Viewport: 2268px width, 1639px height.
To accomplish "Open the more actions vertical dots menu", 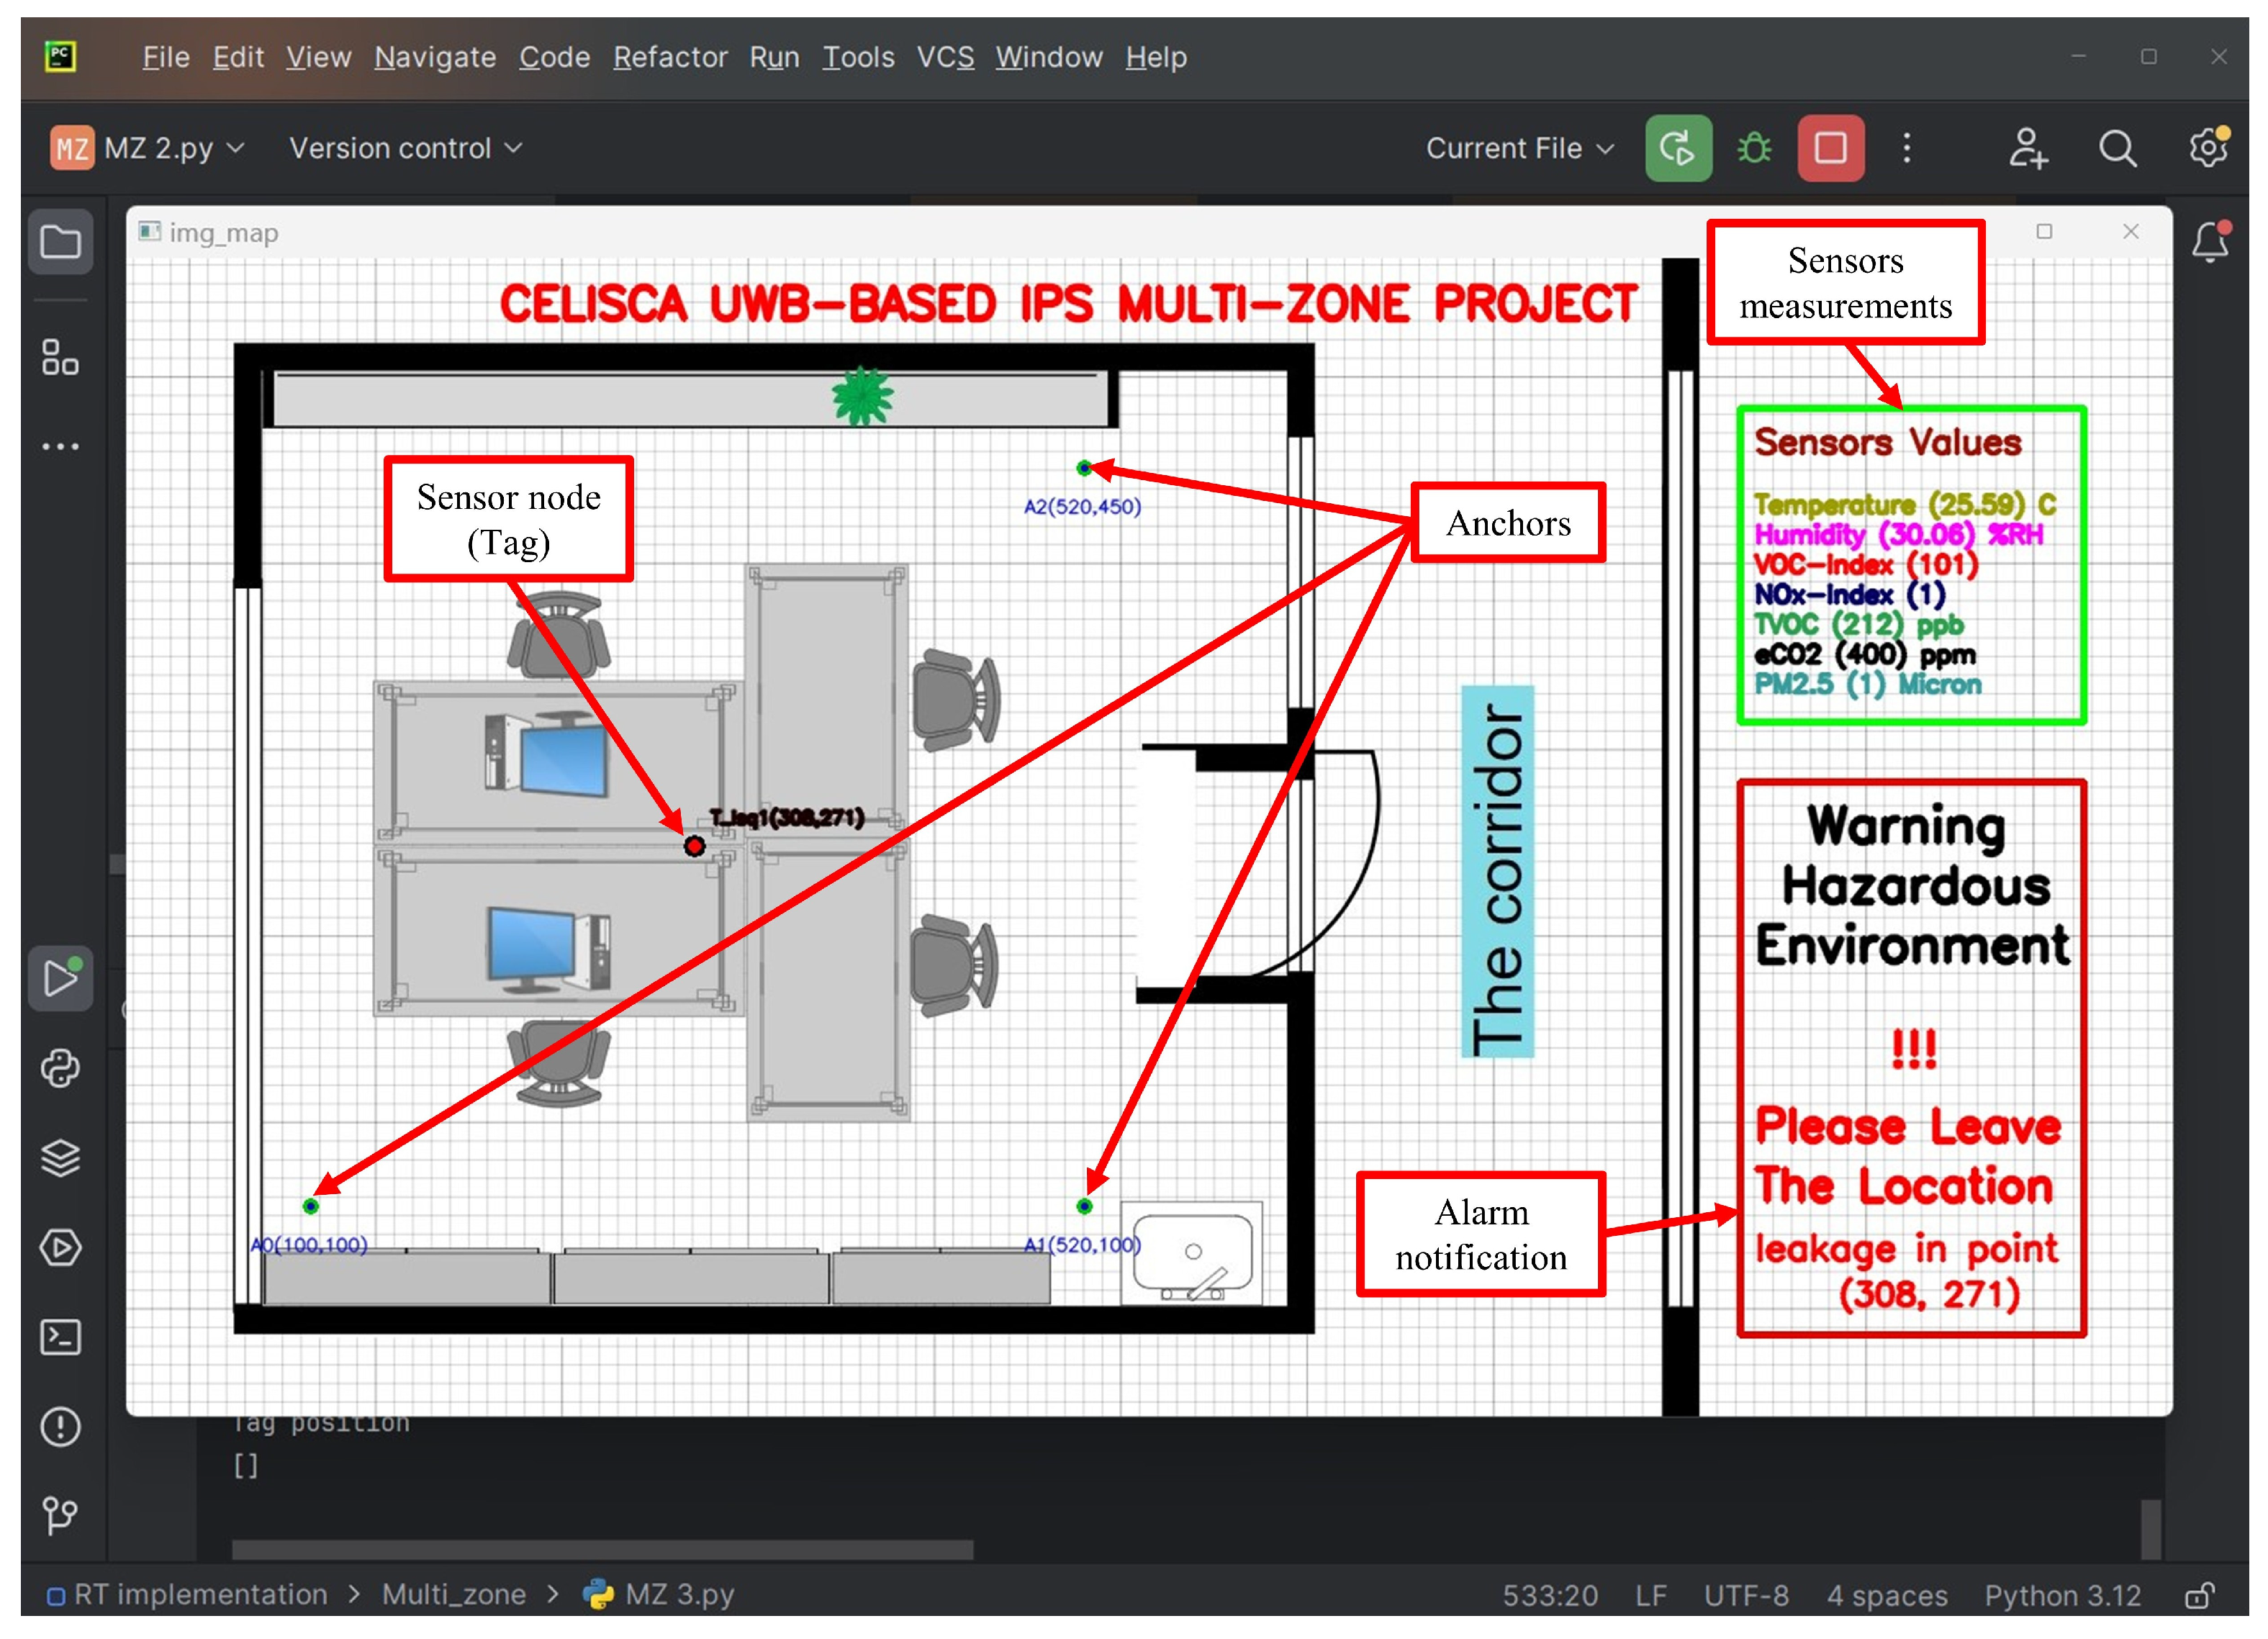I will point(1907,148).
